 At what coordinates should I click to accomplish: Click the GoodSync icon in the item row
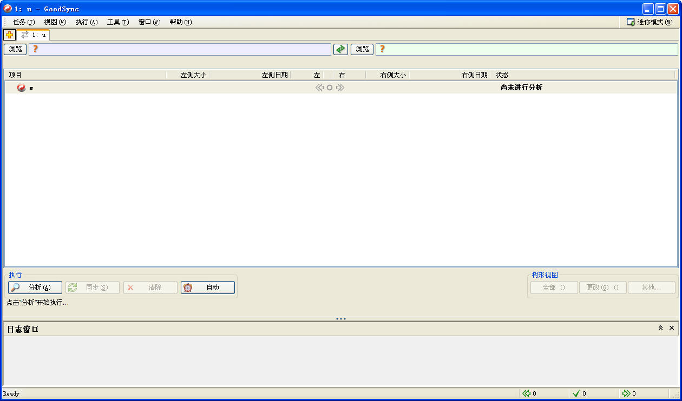[21, 88]
